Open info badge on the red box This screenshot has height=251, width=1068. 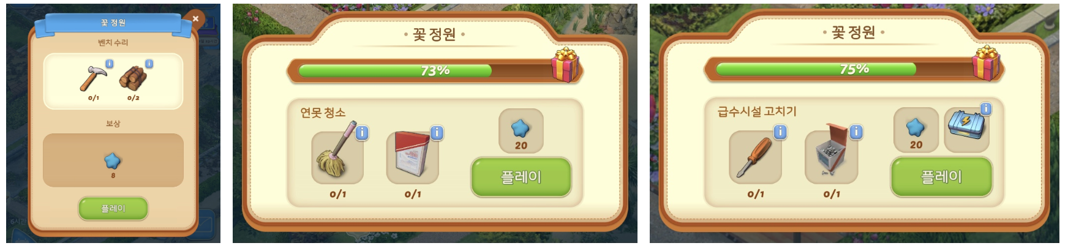[437, 132]
